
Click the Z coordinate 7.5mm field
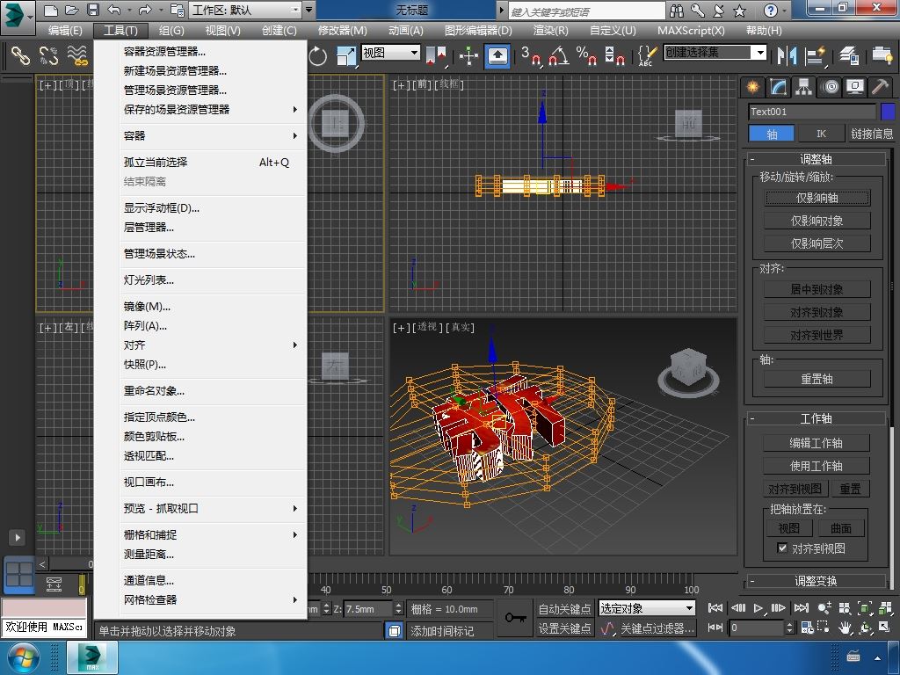[x=368, y=608]
